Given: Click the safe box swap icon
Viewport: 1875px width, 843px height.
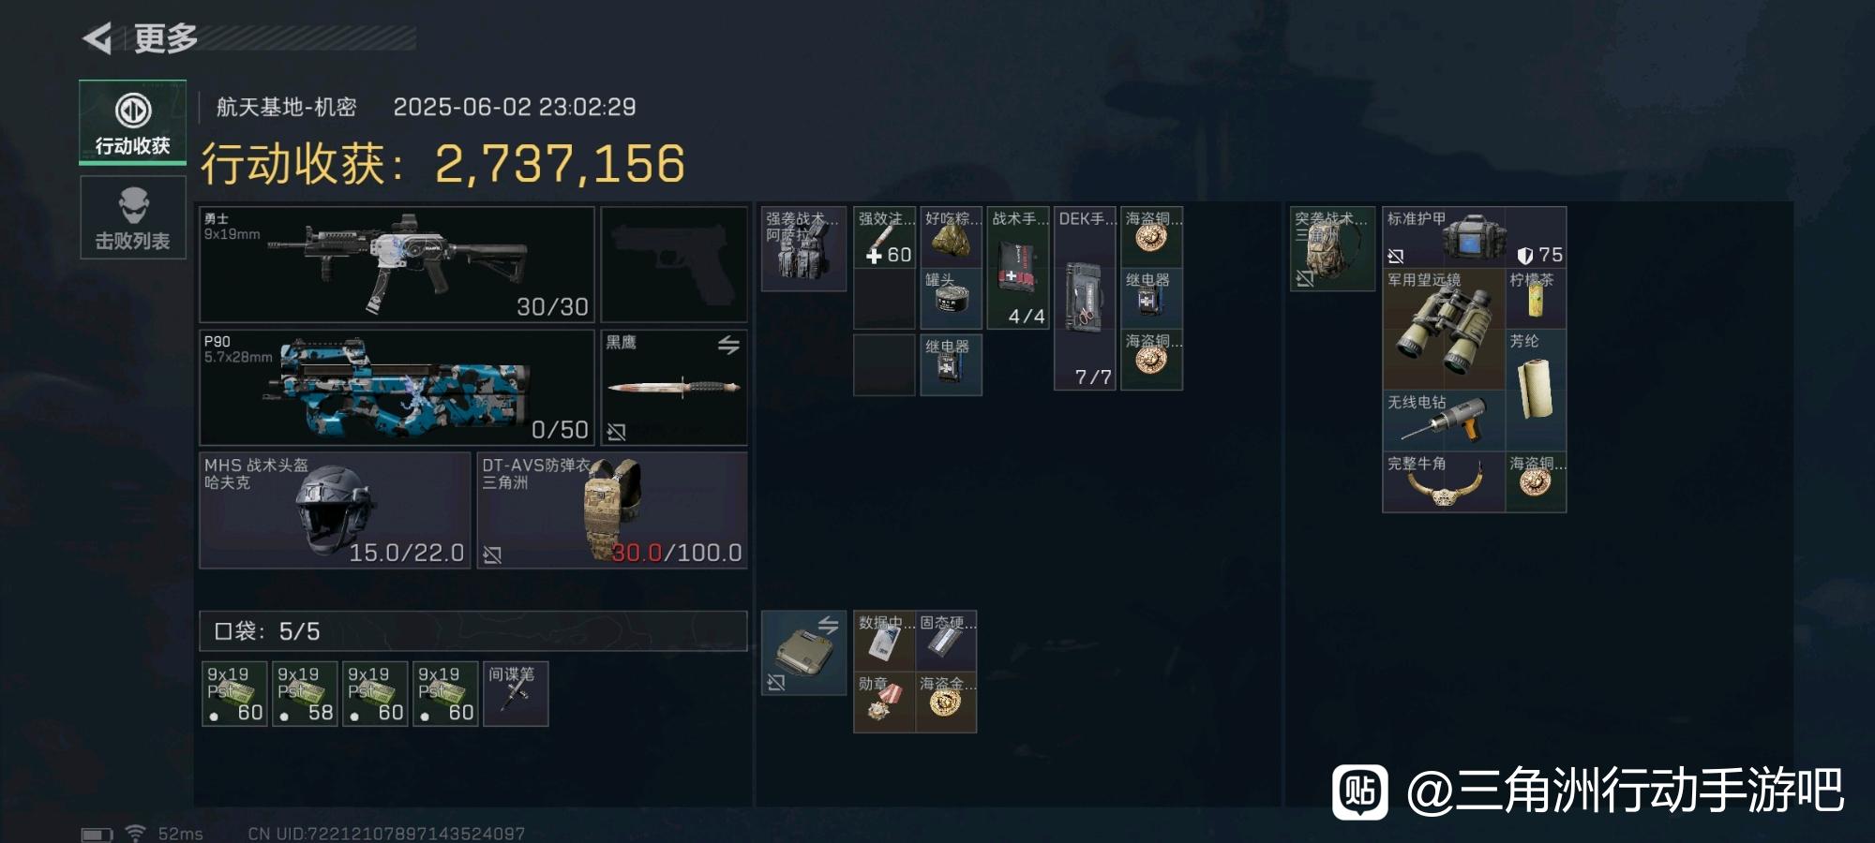Looking at the screenshot, I should (828, 625).
